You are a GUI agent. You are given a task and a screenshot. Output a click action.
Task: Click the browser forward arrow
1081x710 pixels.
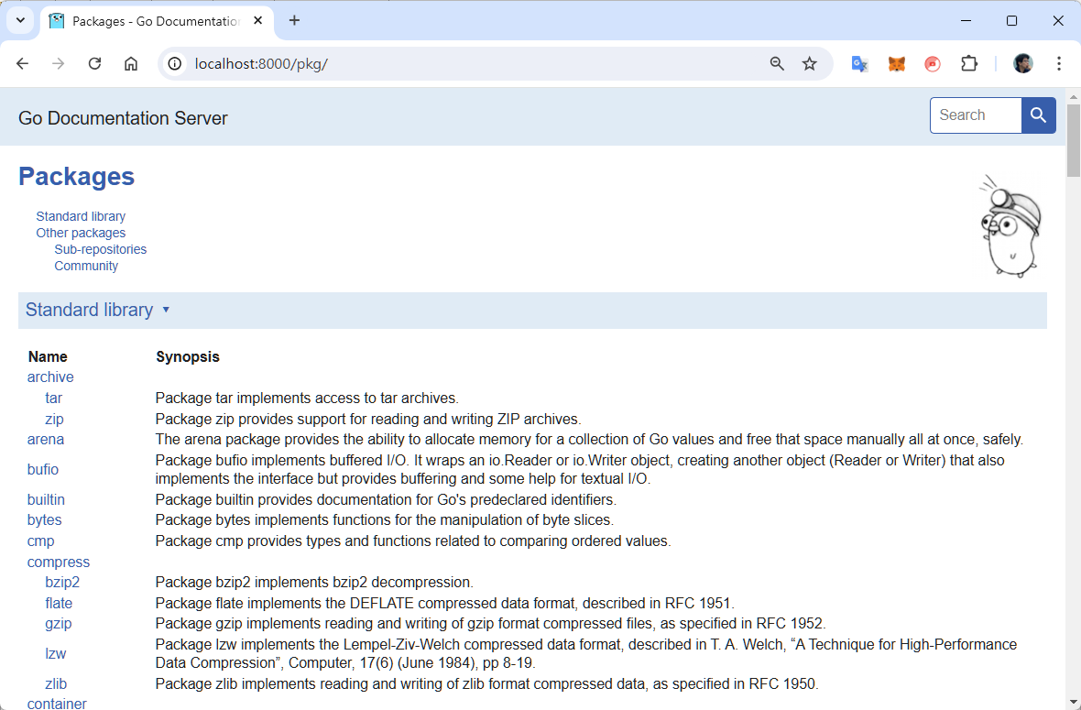click(x=59, y=64)
